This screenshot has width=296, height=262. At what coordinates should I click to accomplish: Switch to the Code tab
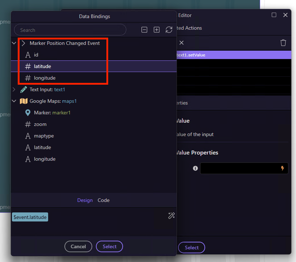(x=103, y=200)
